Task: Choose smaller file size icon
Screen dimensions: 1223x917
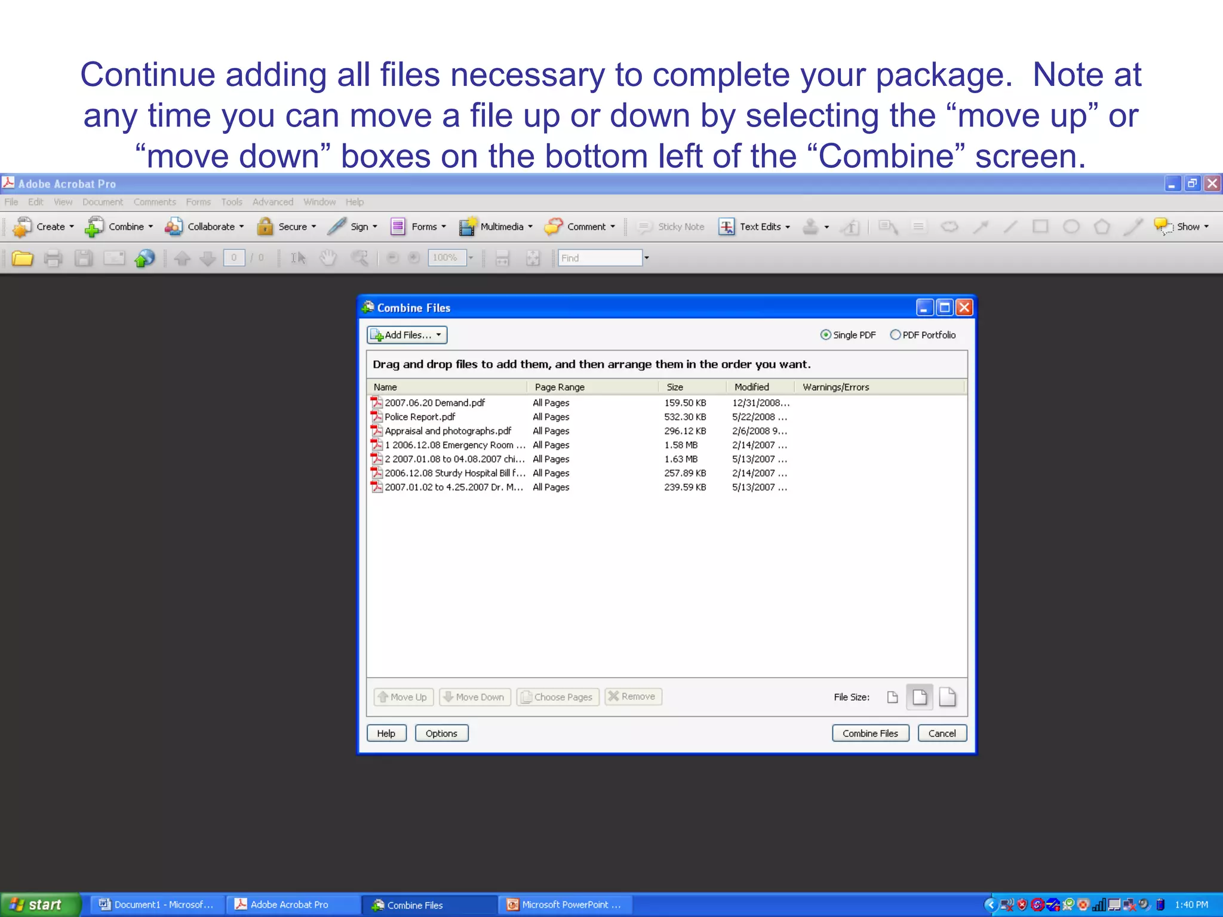Action: point(892,697)
